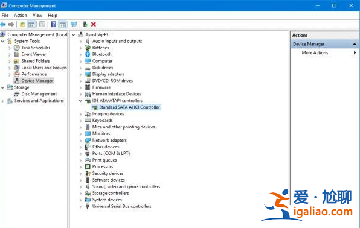Screen dimensions: 360x228
Task: Click the Task Scheduler clock icon
Action: pyautogui.click(x=16, y=48)
